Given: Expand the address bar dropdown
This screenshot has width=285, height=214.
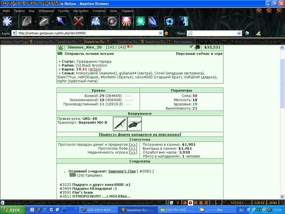Looking at the screenshot, I should pos(160,33).
